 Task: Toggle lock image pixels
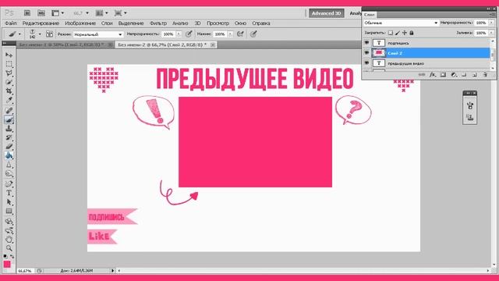398,33
